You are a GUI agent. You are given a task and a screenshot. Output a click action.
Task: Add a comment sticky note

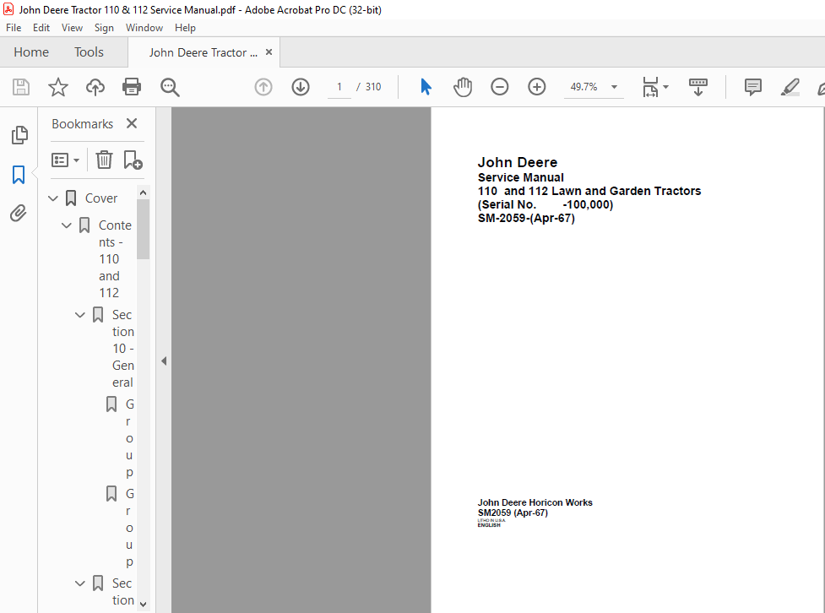753,87
